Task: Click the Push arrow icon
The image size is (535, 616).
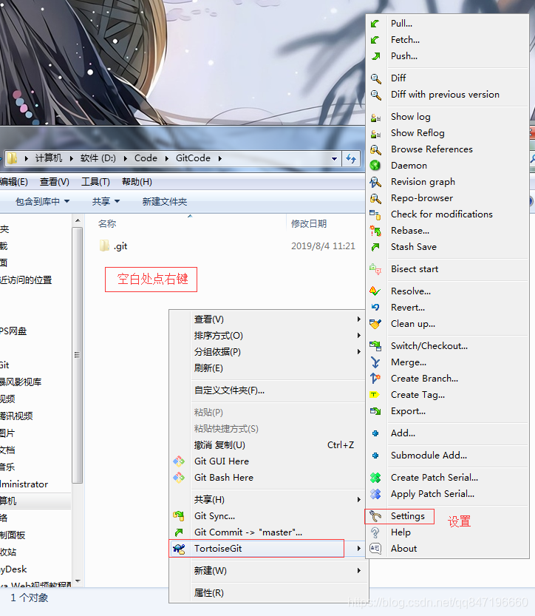Action: pyautogui.click(x=375, y=56)
